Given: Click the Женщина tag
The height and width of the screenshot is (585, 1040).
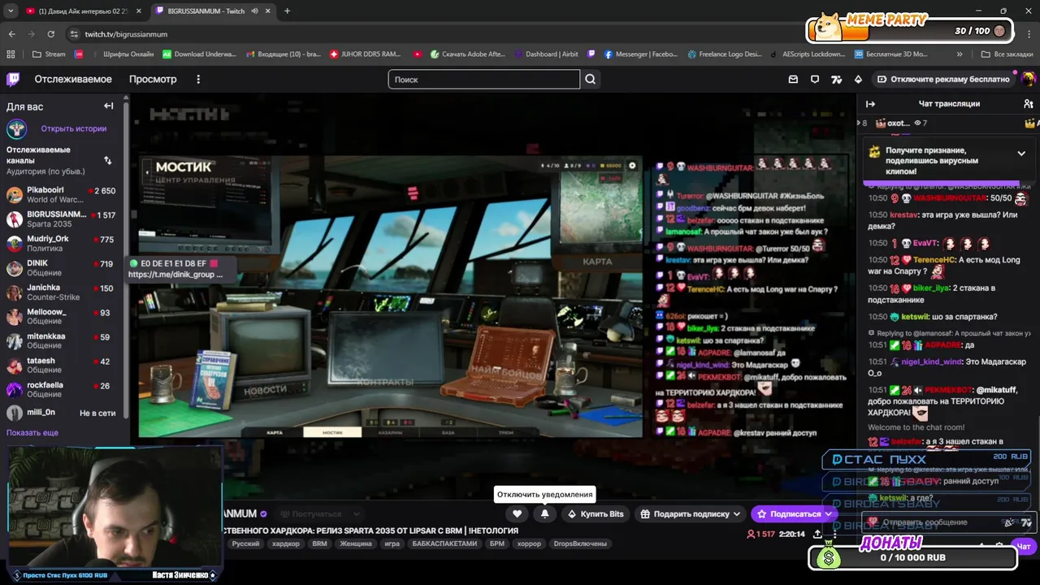Looking at the screenshot, I should coord(356,544).
